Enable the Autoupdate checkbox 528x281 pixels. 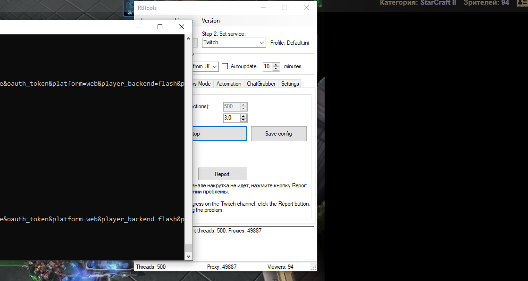point(225,66)
